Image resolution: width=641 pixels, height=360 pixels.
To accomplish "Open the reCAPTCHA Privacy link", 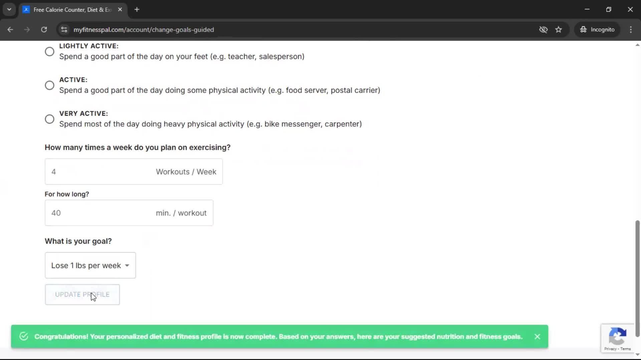I will click(610, 349).
